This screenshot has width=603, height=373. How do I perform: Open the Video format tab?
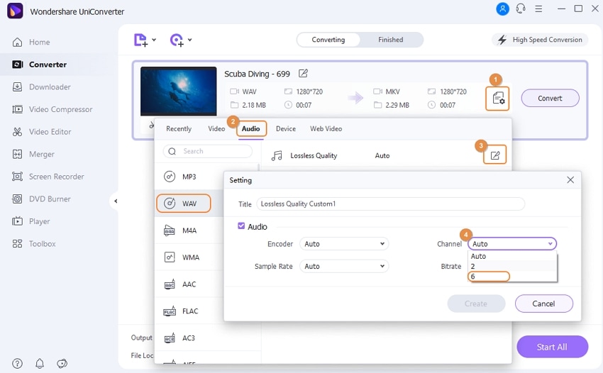coord(216,129)
